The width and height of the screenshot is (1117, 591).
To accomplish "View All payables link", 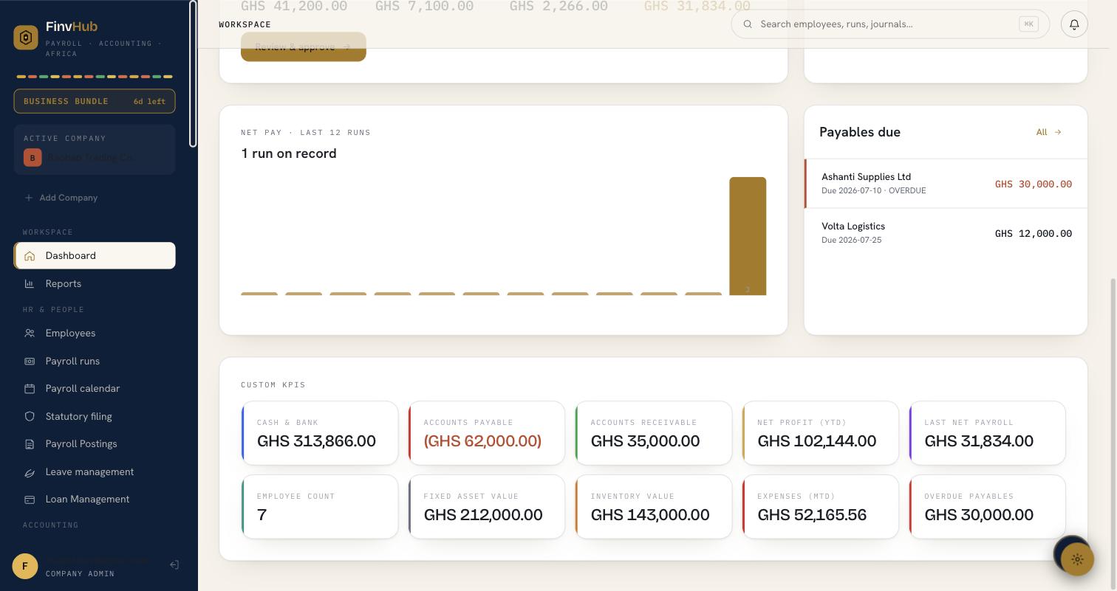I will point(1049,132).
